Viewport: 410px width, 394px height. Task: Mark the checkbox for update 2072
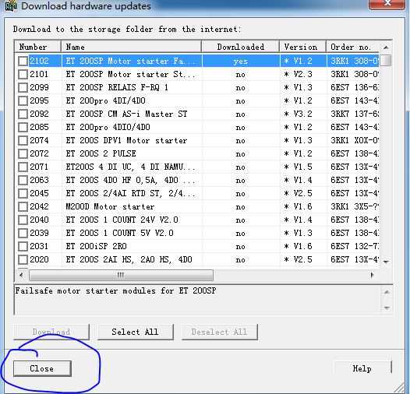(x=23, y=153)
